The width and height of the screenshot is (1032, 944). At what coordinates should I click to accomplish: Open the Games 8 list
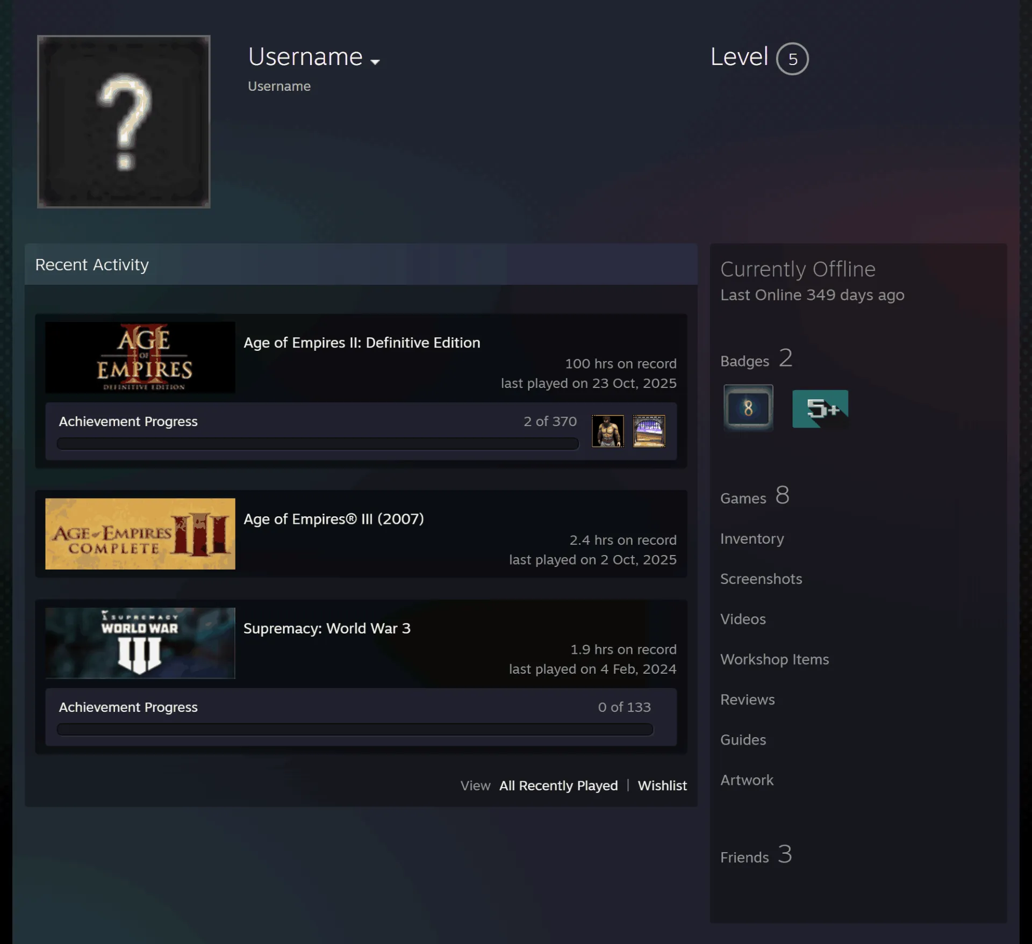[755, 496]
